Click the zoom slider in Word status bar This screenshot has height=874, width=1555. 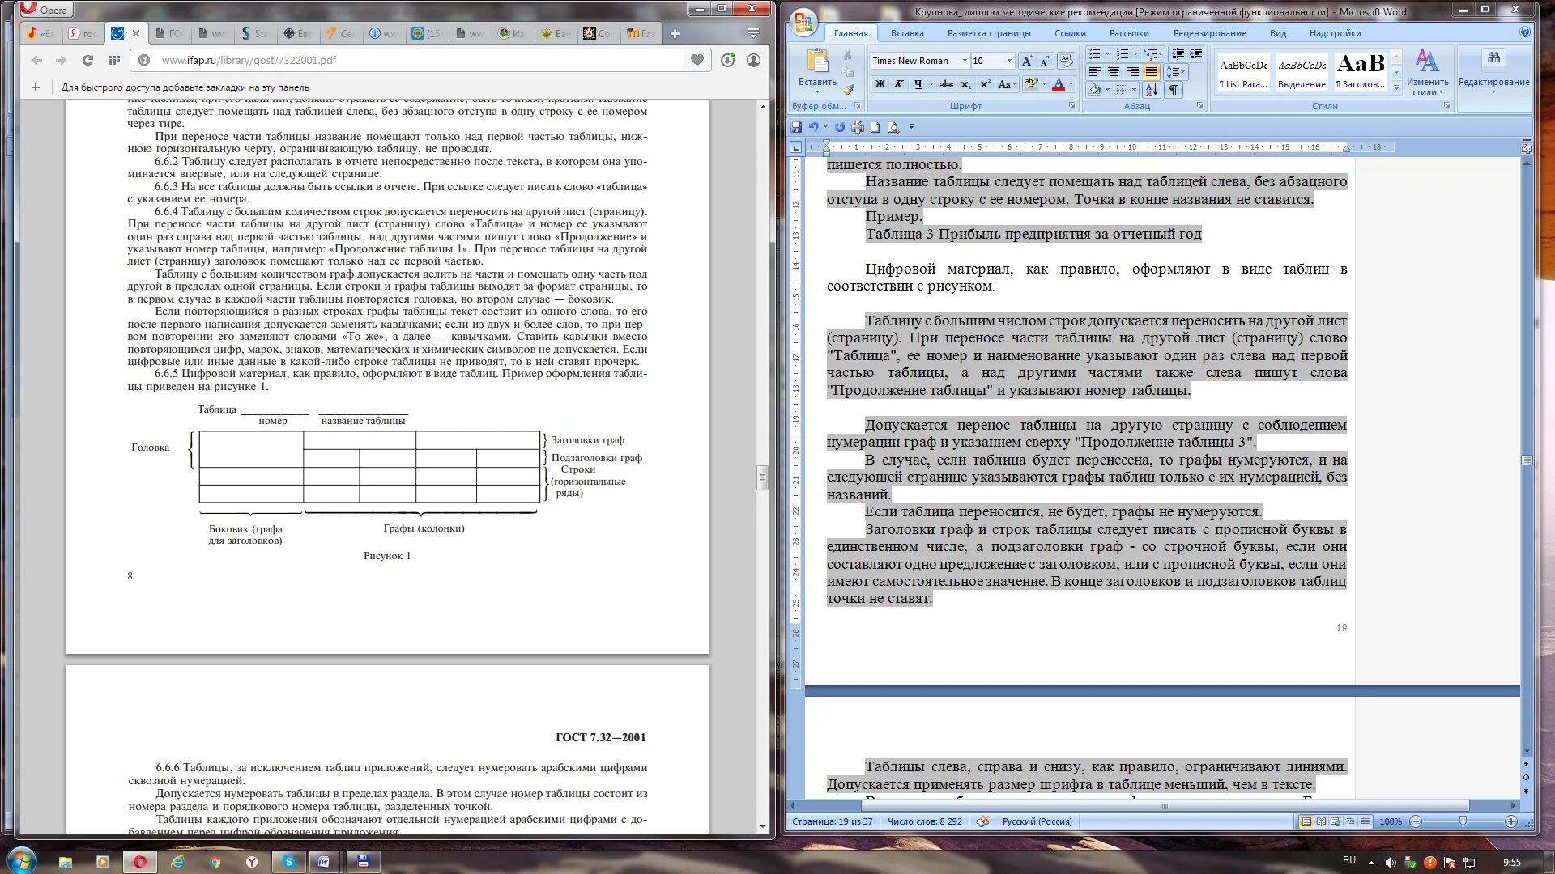pyautogui.click(x=1463, y=821)
